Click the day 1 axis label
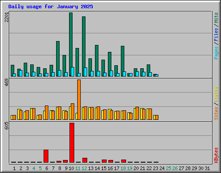 (x=14, y=168)
